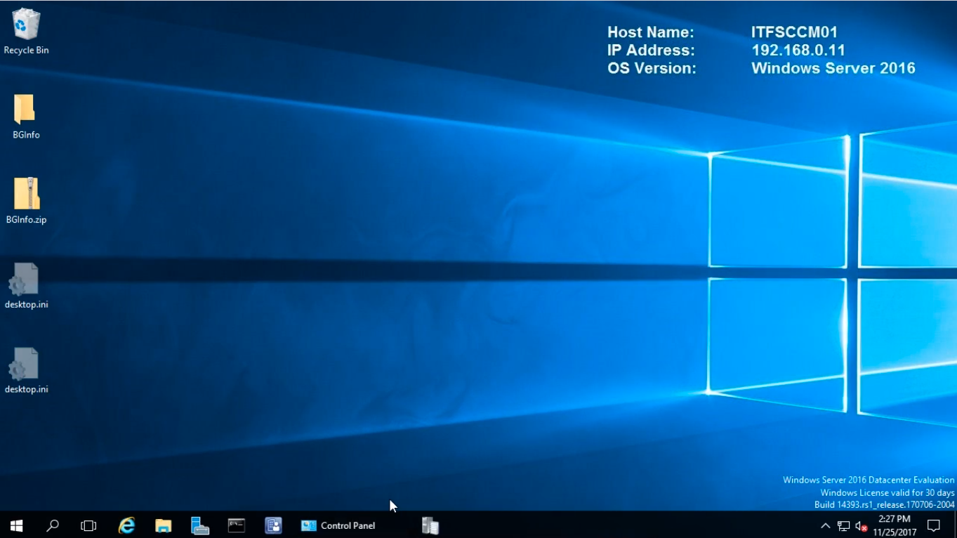Click the blue user-and-building taskbar icon
957x538 pixels.
(x=273, y=525)
